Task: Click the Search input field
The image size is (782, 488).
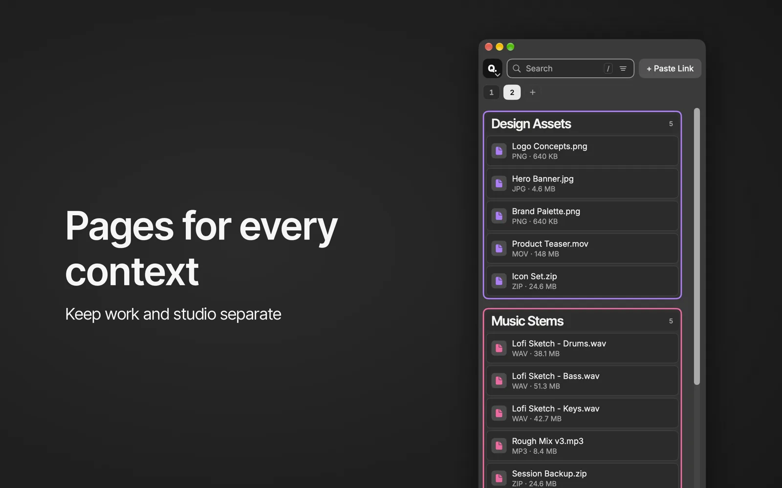Action: (570, 68)
